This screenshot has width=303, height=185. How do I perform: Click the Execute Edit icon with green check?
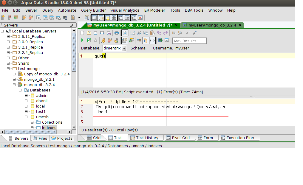(89, 40)
